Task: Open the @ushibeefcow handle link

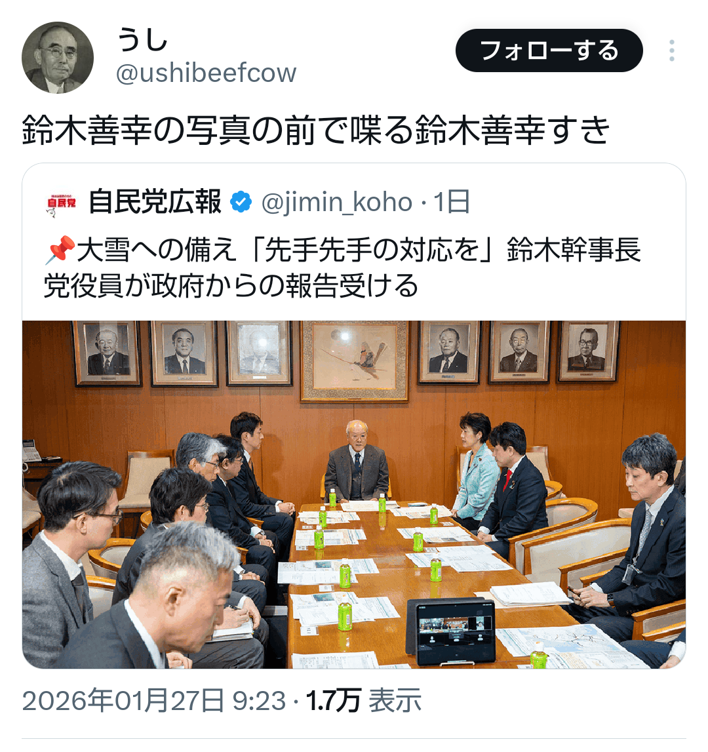Action: pyautogui.click(x=206, y=73)
